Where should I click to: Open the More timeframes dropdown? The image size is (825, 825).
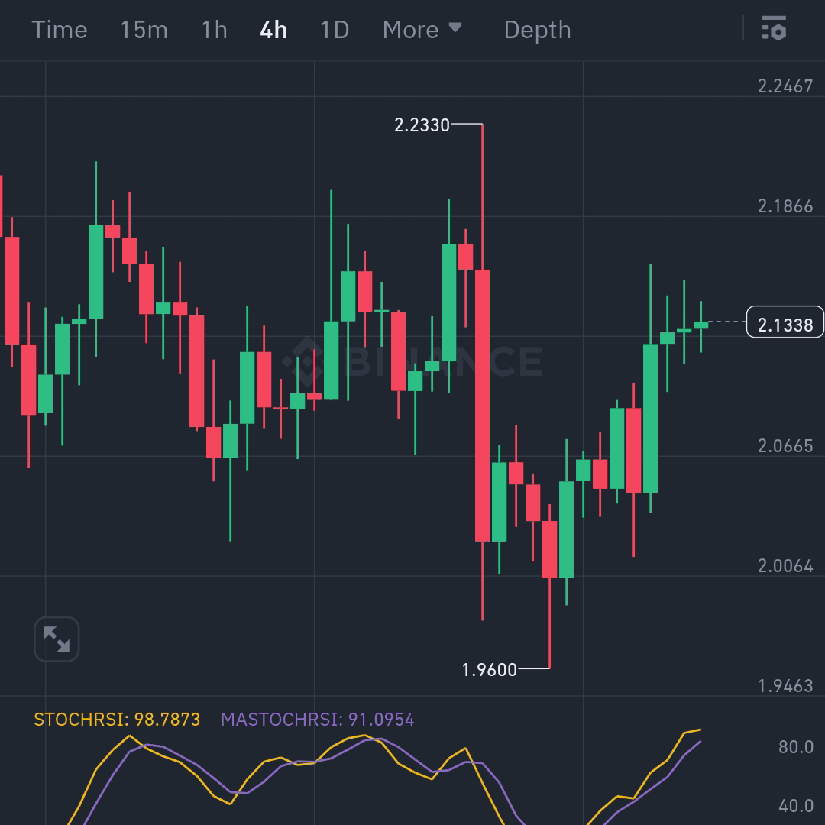tap(422, 30)
